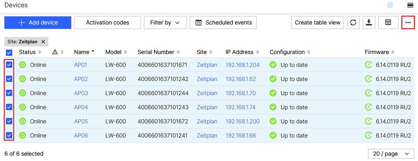
Task: Expand the 20 / page dropdown
Action: (x=391, y=154)
